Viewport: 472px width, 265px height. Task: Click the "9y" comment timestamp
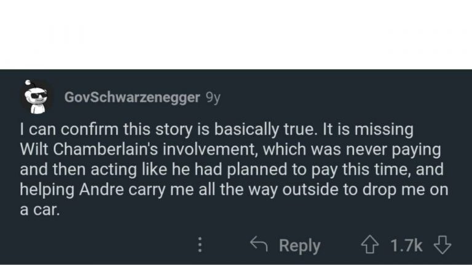[x=213, y=98]
